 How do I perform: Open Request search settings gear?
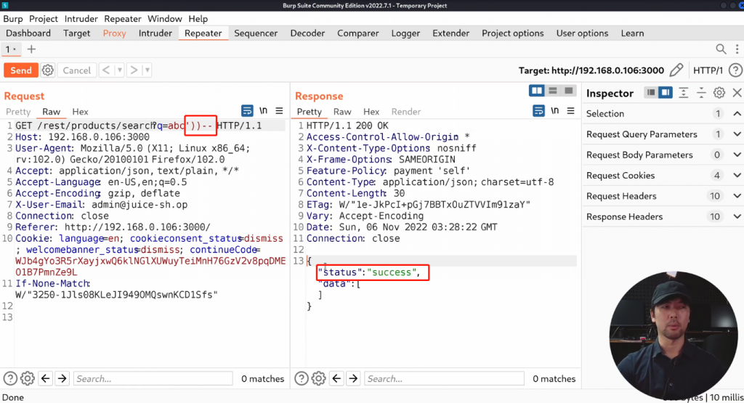(28, 378)
